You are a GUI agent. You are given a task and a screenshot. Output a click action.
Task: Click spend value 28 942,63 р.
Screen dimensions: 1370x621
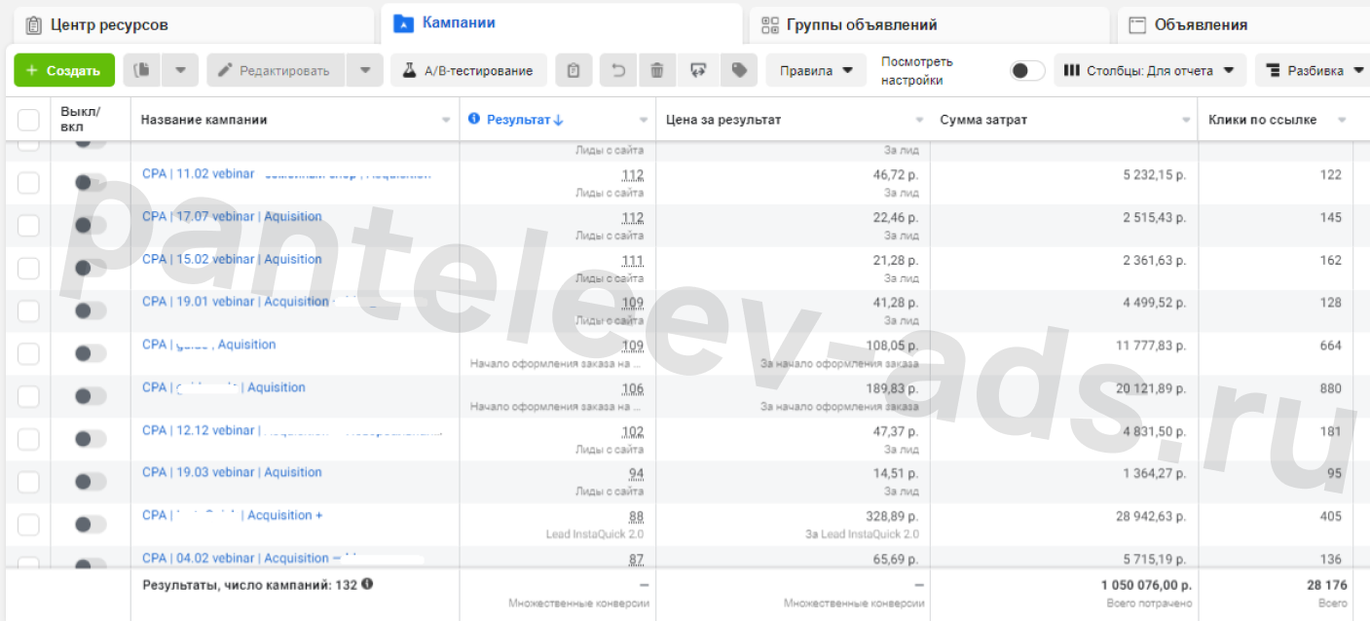point(1150,517)
